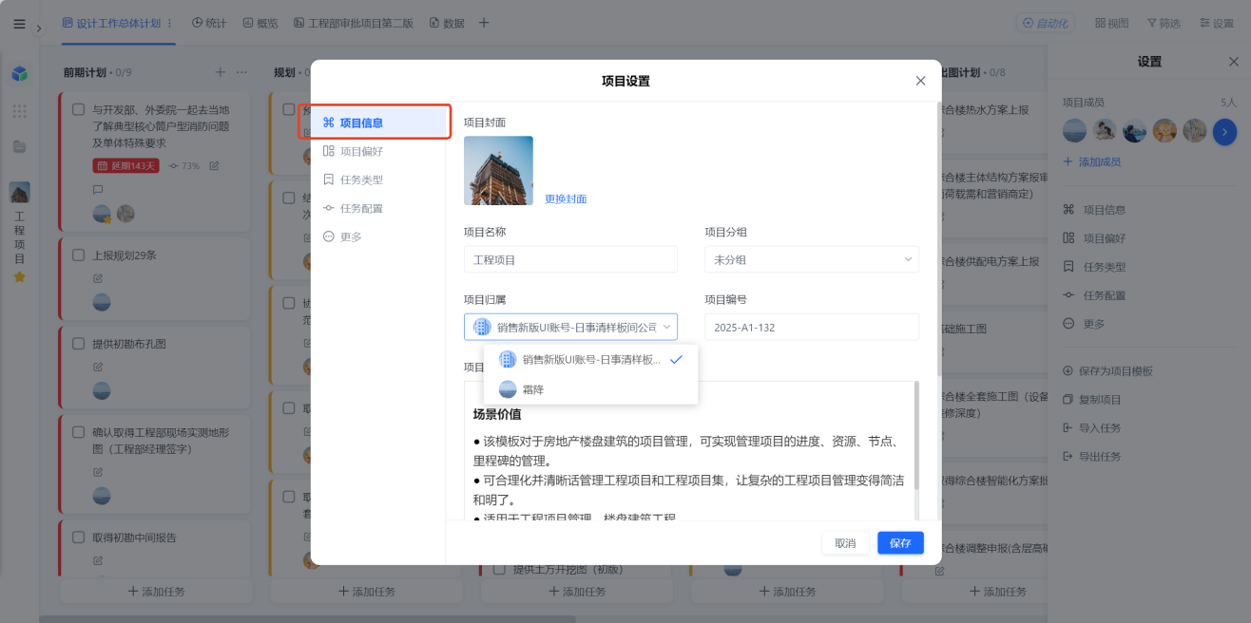
Task: Open 任务类型 in right settings panel
Action: (1094, 267)
